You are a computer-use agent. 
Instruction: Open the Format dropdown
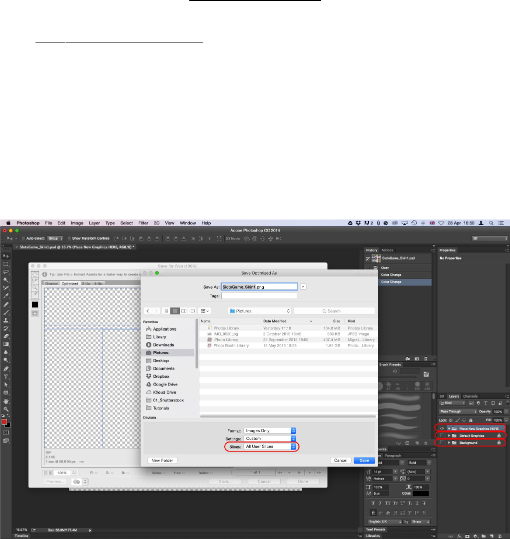tap(270, 430)
